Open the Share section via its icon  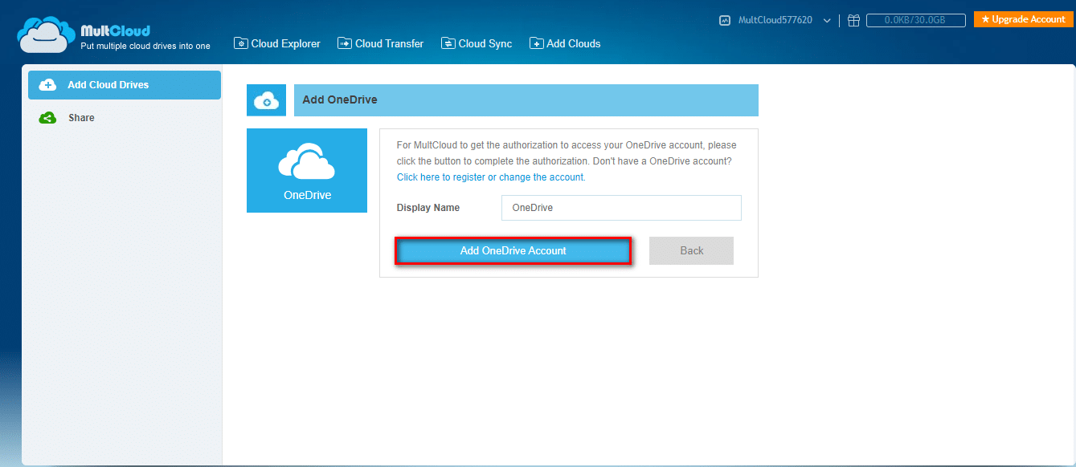48,117
